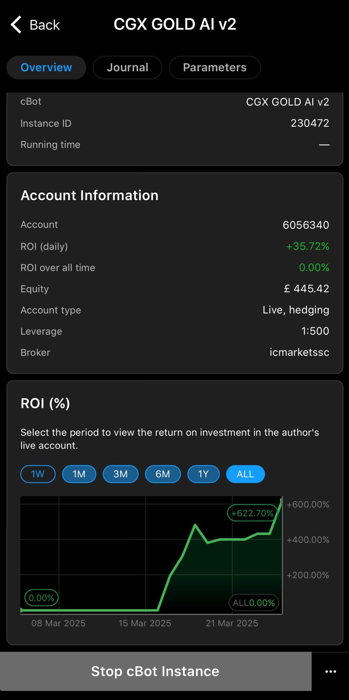Click the +622.70% chart value label
This screenshot has width=349, height=700.
coord(252,513)
